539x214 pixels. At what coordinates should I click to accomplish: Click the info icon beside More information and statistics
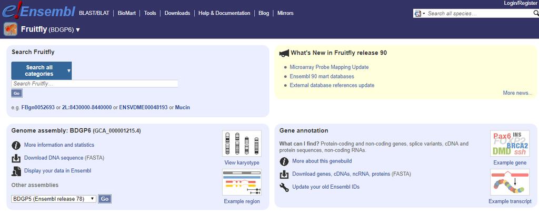pos(16,145)
